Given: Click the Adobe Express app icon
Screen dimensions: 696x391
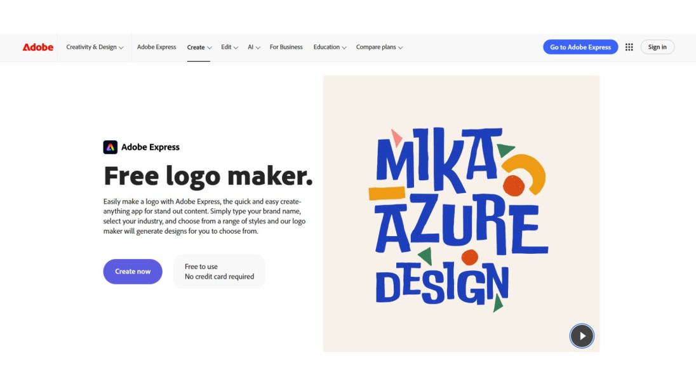Looking at the screenshot, I should click(110, 147).
